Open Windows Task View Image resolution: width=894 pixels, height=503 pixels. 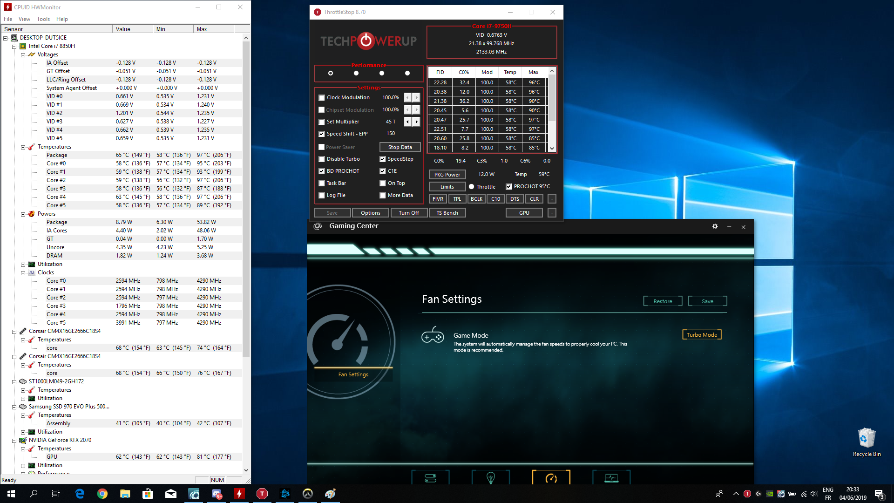[x=56, y=494]
